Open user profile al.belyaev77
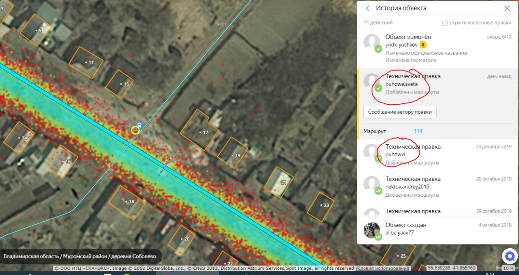 (x=399, y=233)
